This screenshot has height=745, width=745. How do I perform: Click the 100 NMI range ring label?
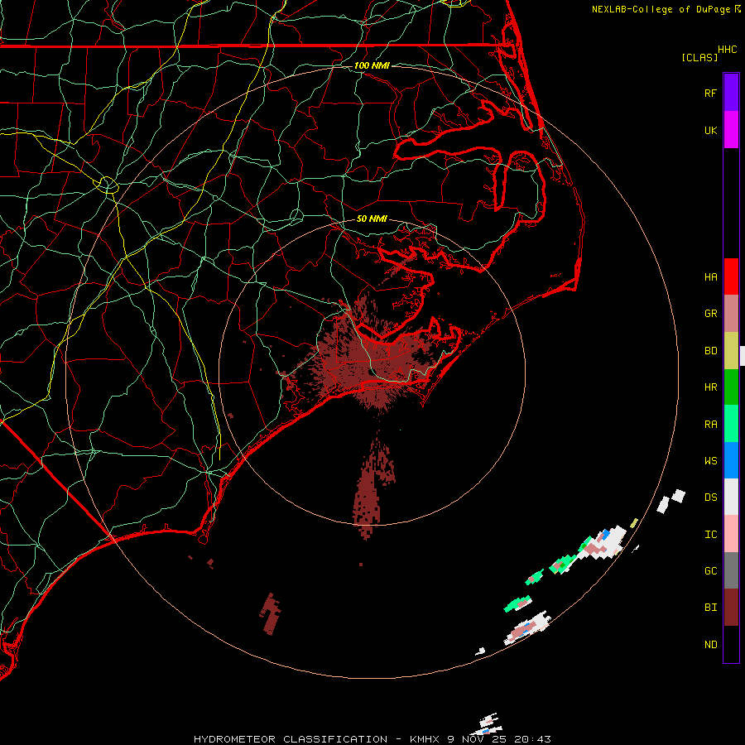coord(372,65)
